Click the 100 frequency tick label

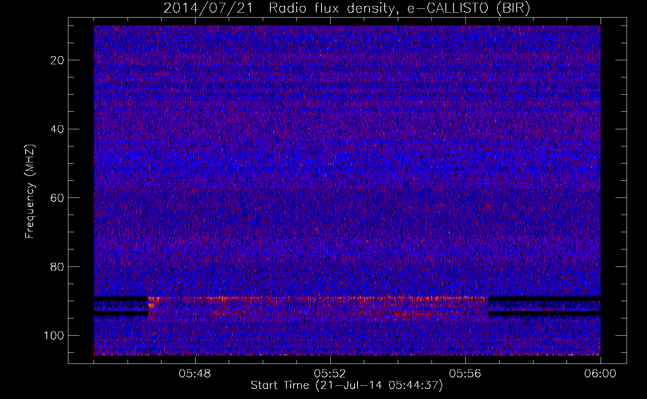[x=54, y=336]
